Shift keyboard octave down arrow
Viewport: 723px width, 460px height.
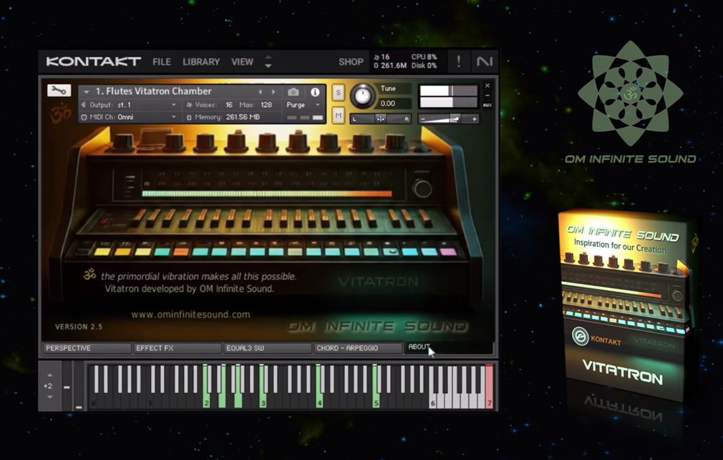49,397
